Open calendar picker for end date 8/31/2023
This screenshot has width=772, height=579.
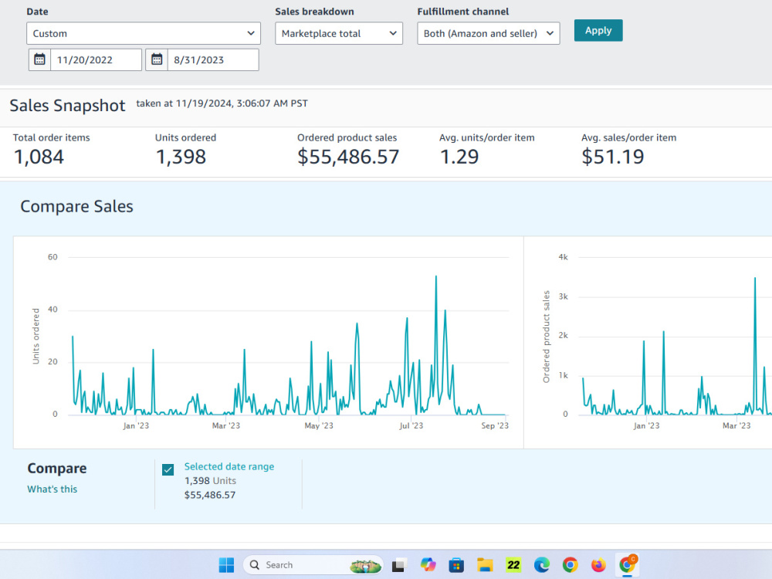pyautogui.click(x=157, y=59)
